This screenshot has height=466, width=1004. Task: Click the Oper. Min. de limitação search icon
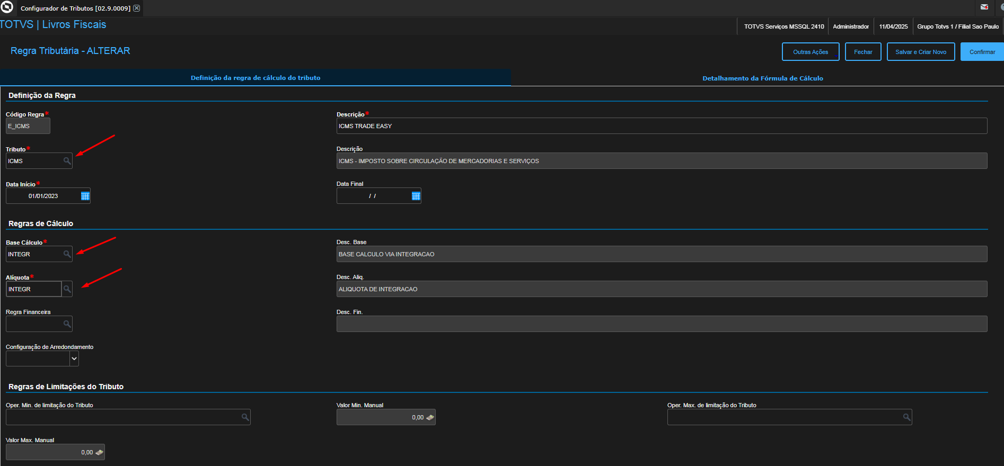(245, 417)
